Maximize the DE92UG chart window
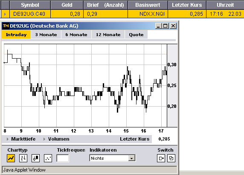Viewport: 244px width, 175px height. [166, 26]
